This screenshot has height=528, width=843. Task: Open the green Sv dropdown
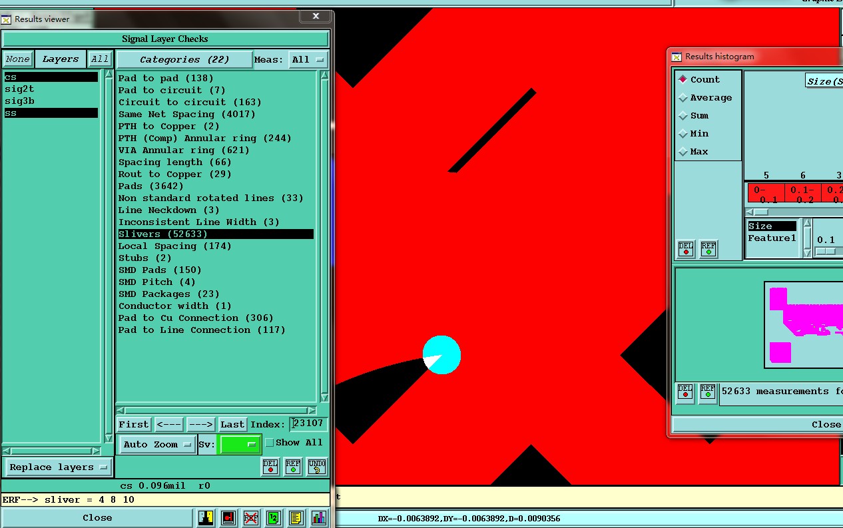coord(240,444)
